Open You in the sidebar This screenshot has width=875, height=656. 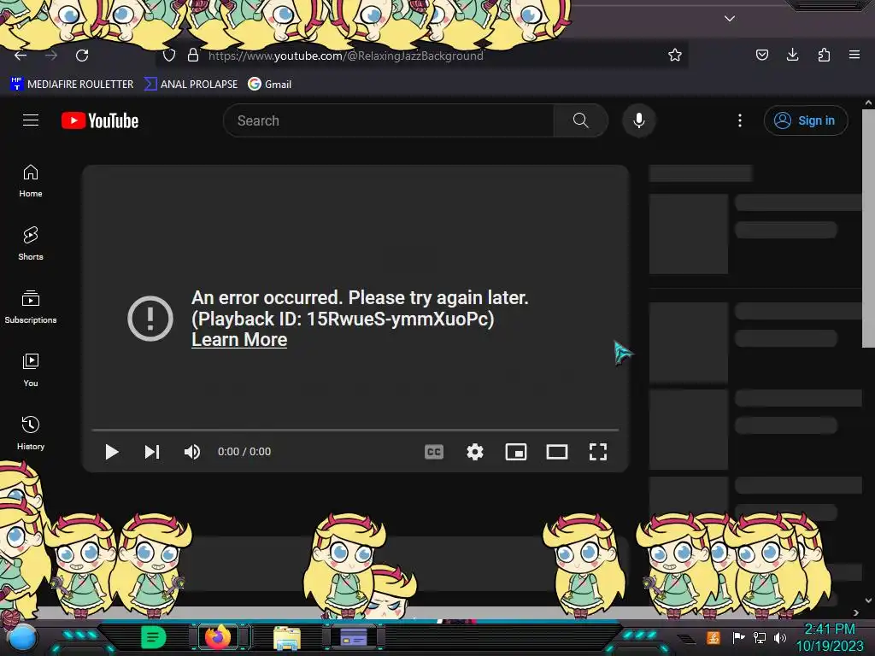pos(31,370)
